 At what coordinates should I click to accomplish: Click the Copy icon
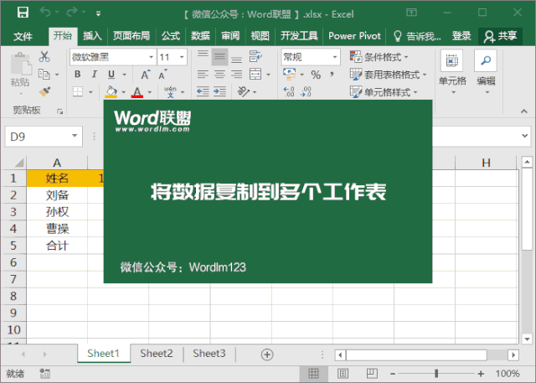[44, 74]
